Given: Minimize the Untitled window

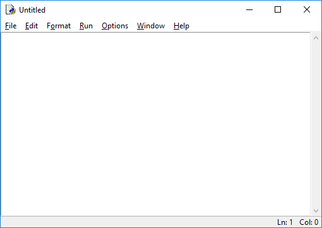Looking at the screenshot, I should [249, 9].
